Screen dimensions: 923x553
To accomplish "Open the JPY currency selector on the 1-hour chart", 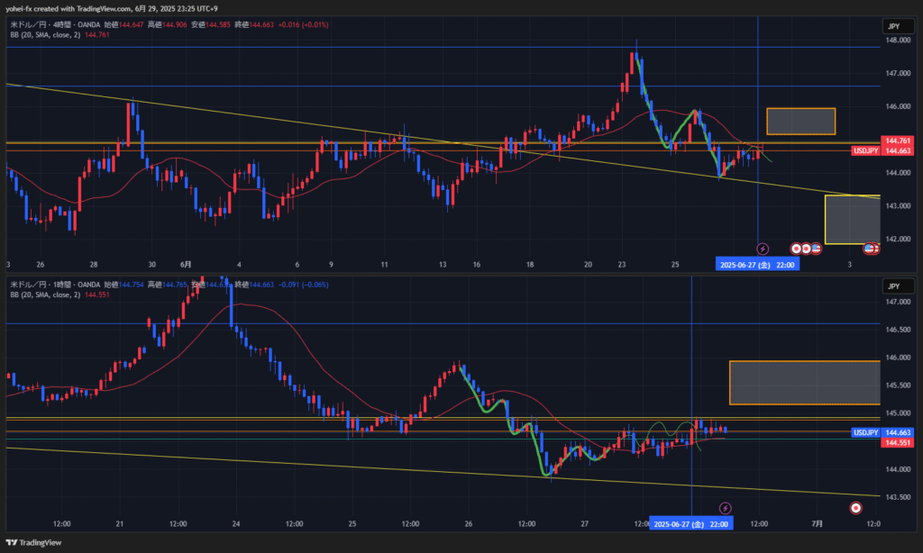I will [x=898, y=286].
